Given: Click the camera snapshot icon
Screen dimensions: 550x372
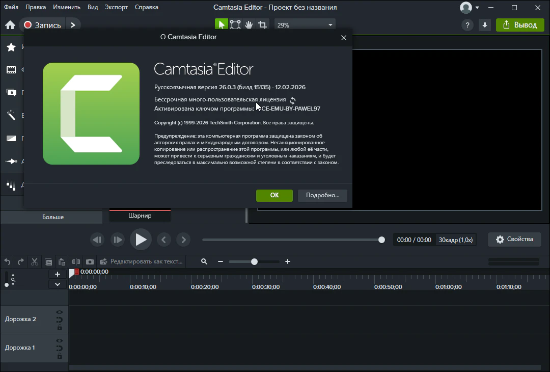Looking at the screenshot, I should click(x=90, y=261).
